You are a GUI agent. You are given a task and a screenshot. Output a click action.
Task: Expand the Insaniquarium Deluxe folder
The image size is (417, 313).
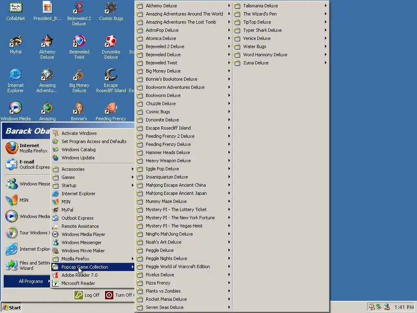[x=184, y=177]
